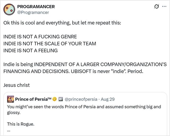This screenshot has height=136, width=170.
Task: Click the "This is Rogue." line
Action: point(20,124)
